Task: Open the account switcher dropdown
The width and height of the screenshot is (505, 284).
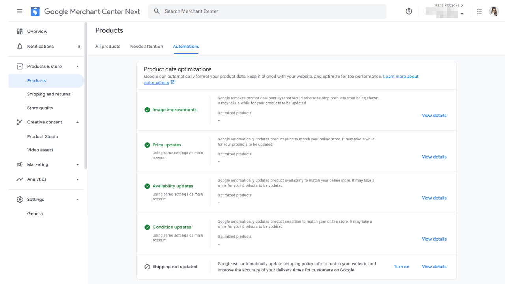Action: 462,14
